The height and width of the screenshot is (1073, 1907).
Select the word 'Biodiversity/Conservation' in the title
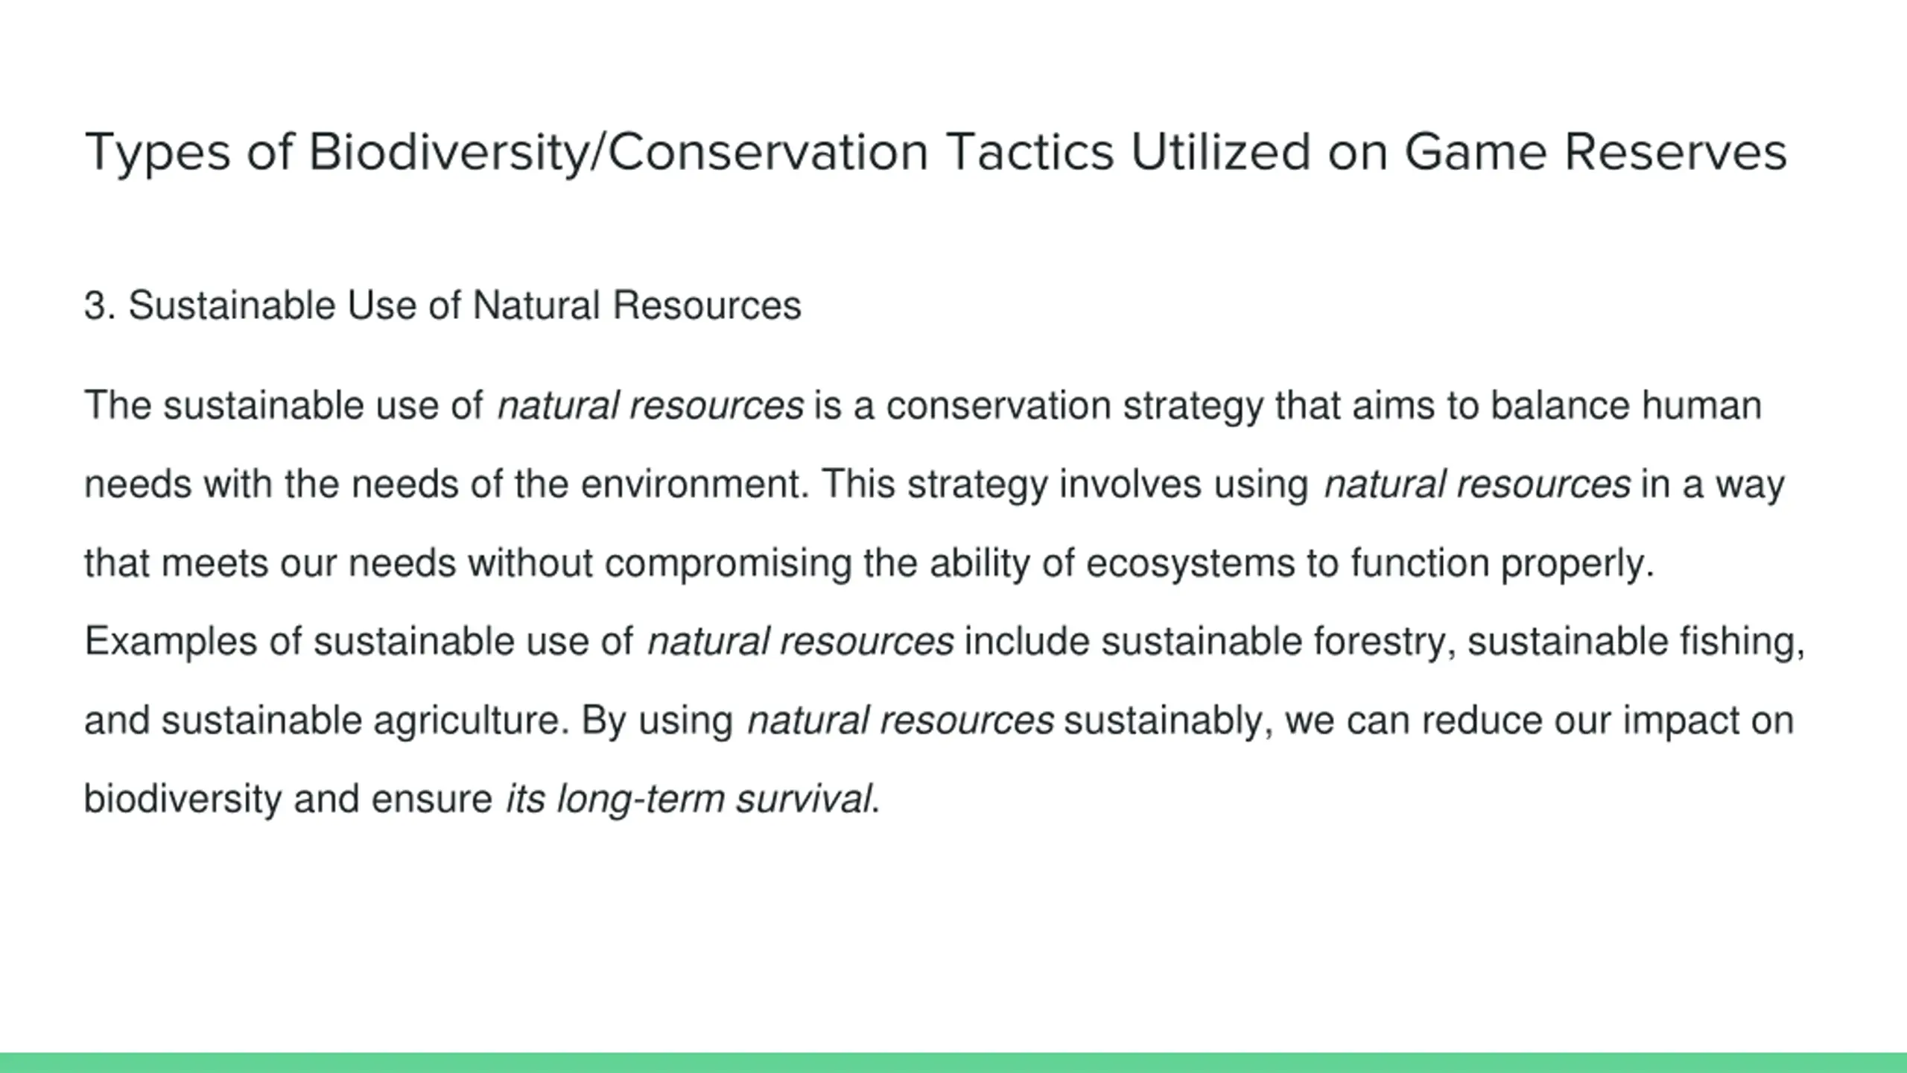pyautogui.click(x=618, y=153)
